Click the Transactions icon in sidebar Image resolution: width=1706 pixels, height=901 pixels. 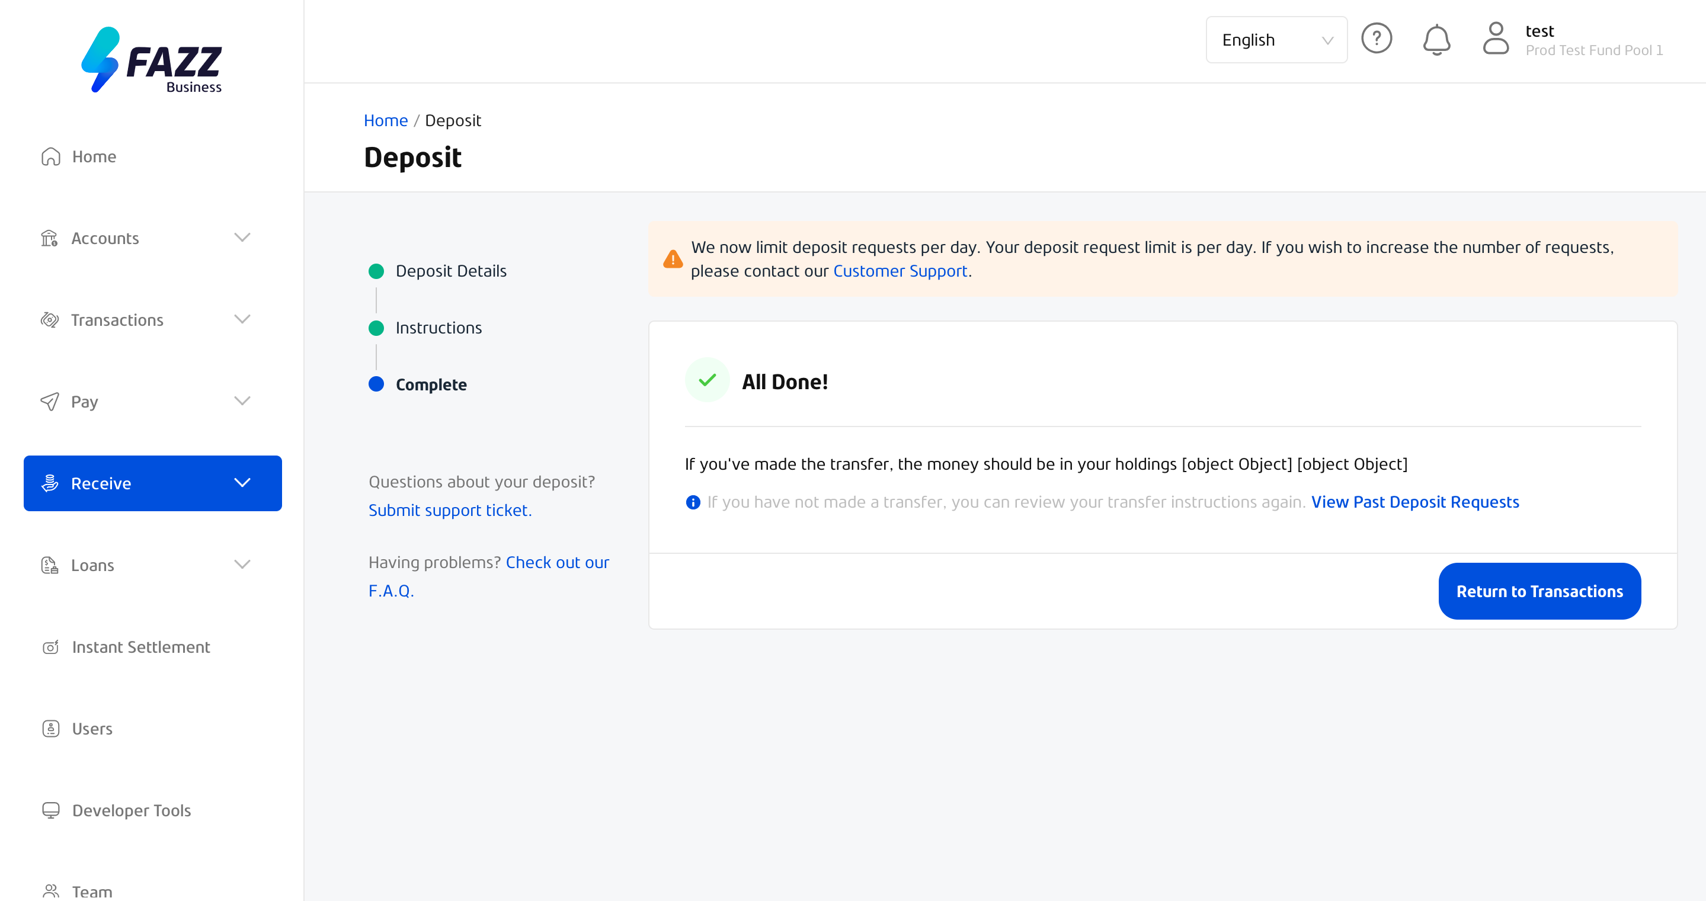click(x=50, y=320)
